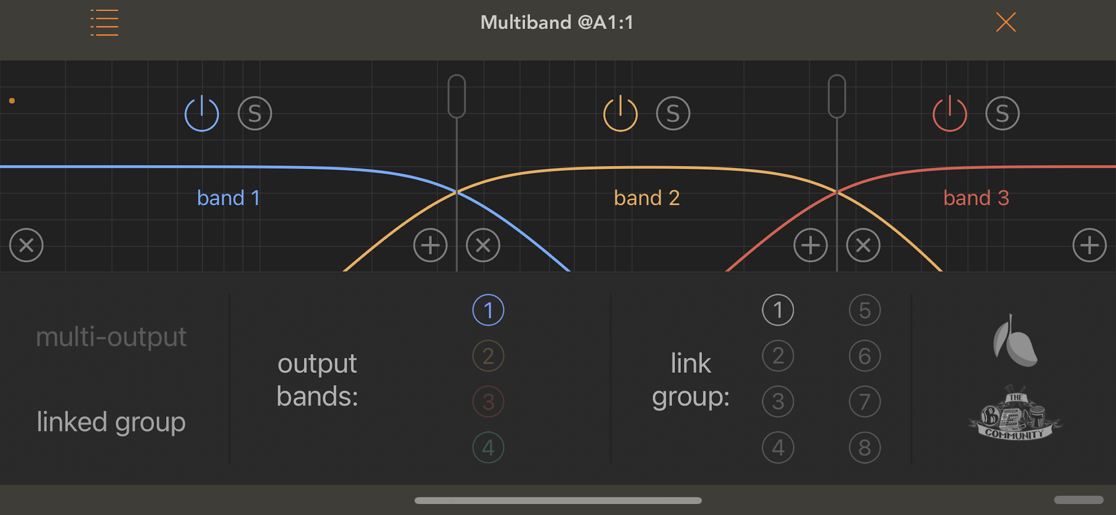Add a band at the first crossover
Image resolution: width=1116 pixels, height=515 pixels.
(430, 245)
